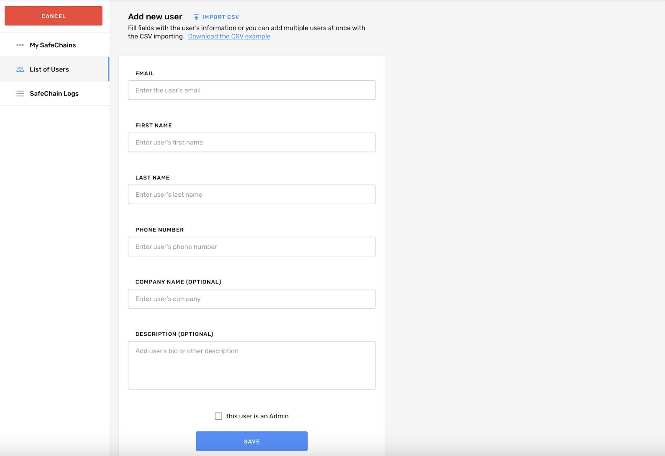
Task: Click the SafeChain Logs list icon
Action: (x=20, y=93)
